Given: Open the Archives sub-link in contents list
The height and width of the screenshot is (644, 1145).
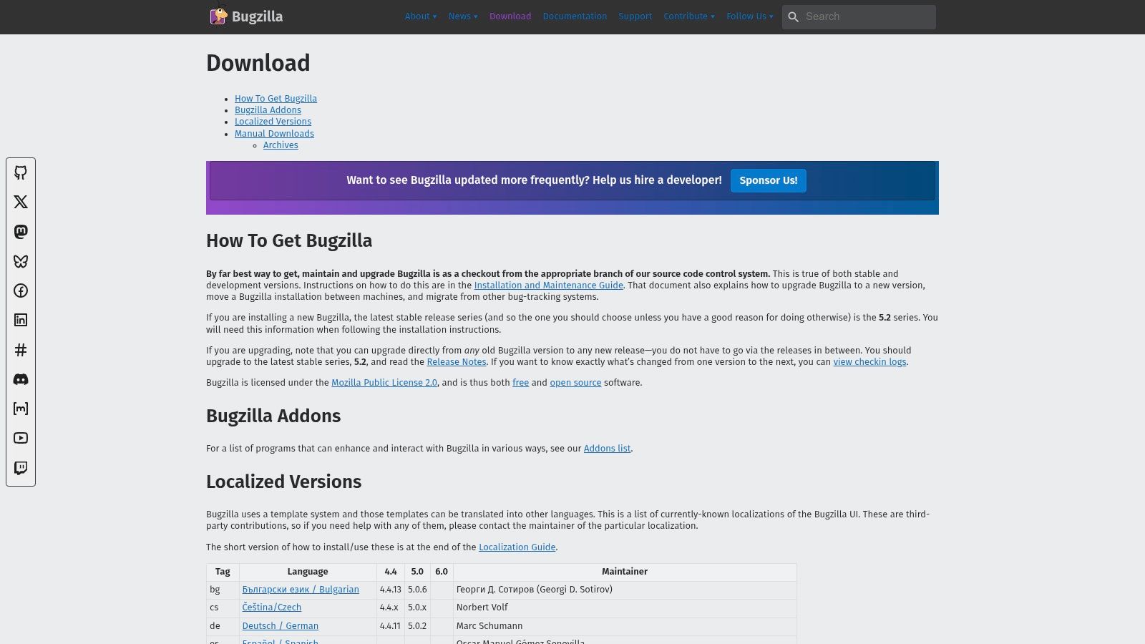Looking at the screenshot, I should tap(281, 145).
